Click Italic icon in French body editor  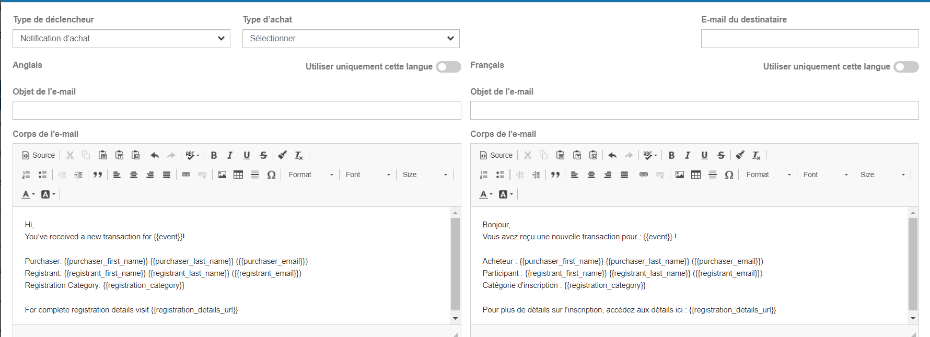pyautogui.click(x=688, y=155)
